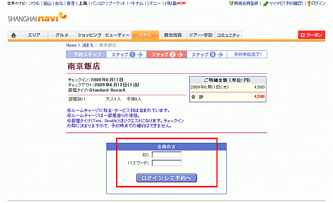Viewport: 333px width, 203px height.
Task: Go to バンコク navi link
Action: 98,4
